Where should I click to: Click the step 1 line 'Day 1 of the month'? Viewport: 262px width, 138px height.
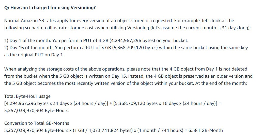[96, 40]
